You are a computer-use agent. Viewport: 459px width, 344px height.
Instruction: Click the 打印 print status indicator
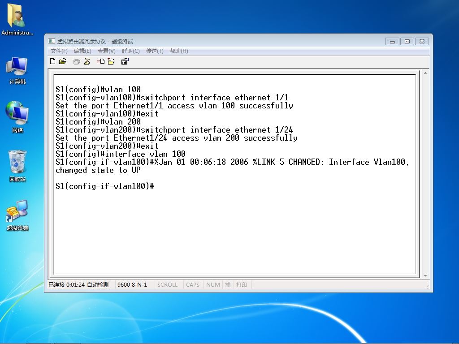(242, 284)
